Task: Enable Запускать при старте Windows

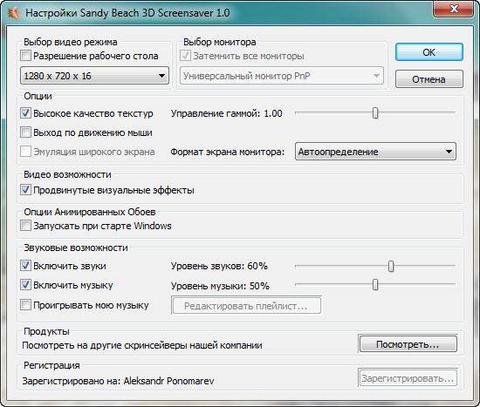Action: [x=25, y=226]
